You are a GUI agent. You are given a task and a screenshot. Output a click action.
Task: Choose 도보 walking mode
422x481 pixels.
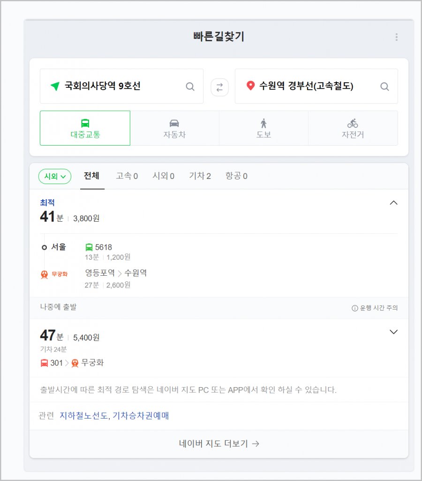pos(264,128)
